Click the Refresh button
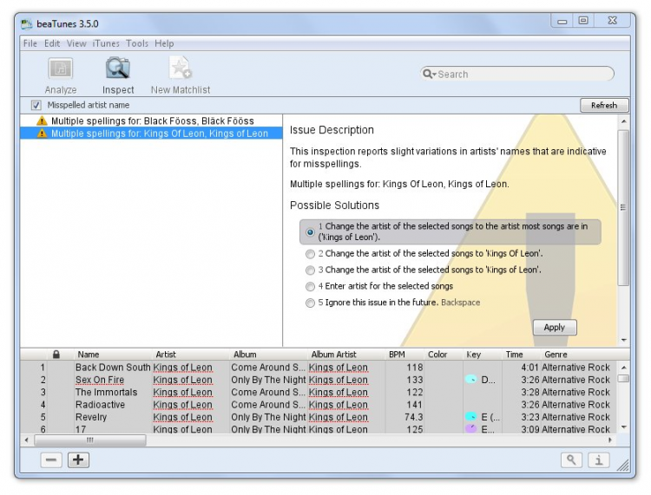Image resolution: width=651 pixels, height=495 pixels. tap(604, 105)
